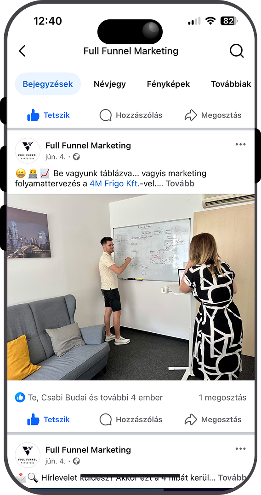Select the Bejegyzések tab
The image size is (261, 495).
pos(48,84)
